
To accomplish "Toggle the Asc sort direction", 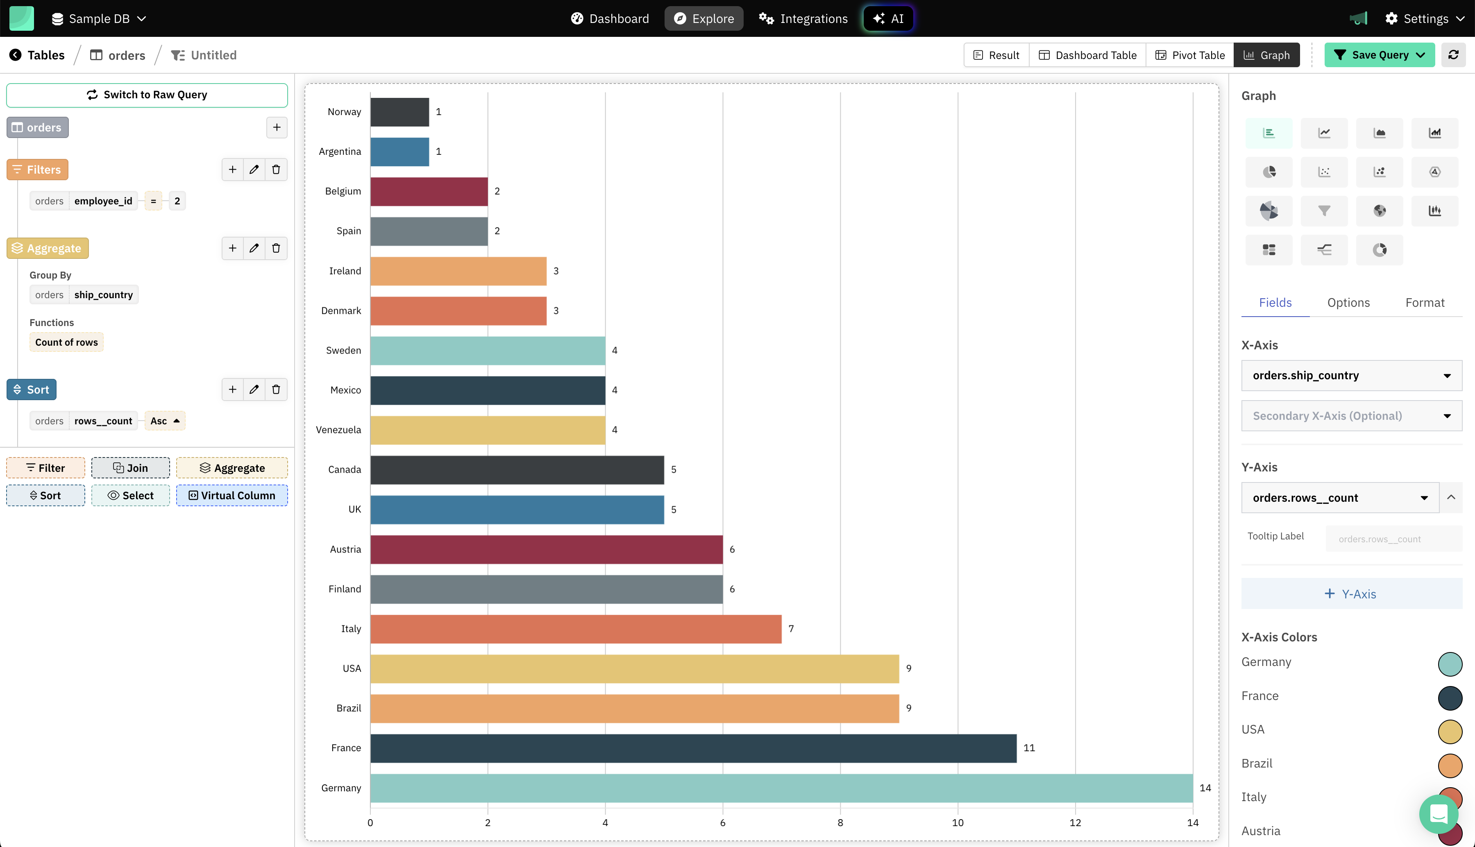I will tap(165, 421).
